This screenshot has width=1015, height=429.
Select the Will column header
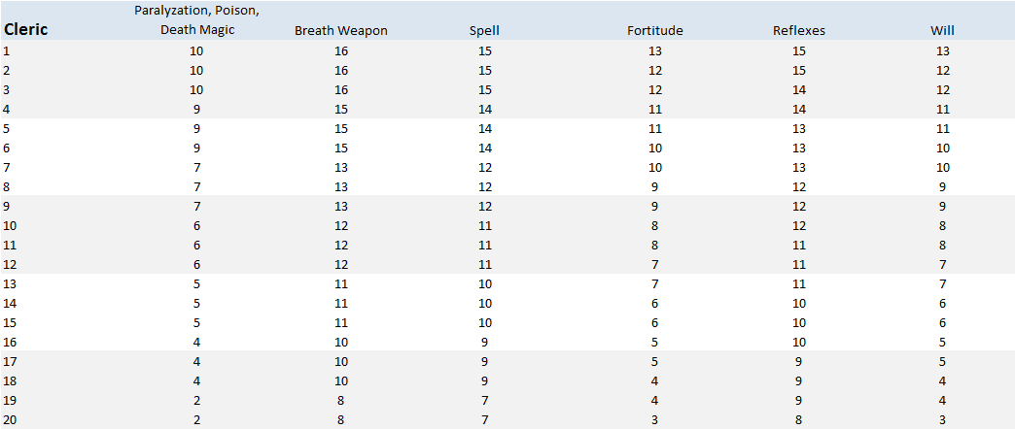point(942,30)
